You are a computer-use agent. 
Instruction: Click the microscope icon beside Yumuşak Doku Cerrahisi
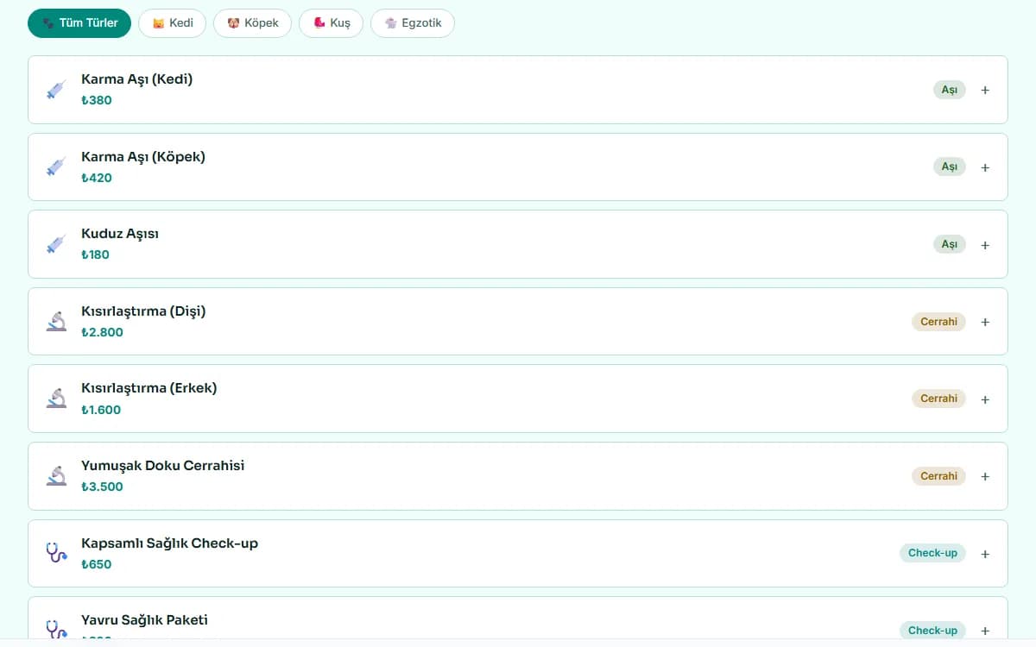(56, 476)
